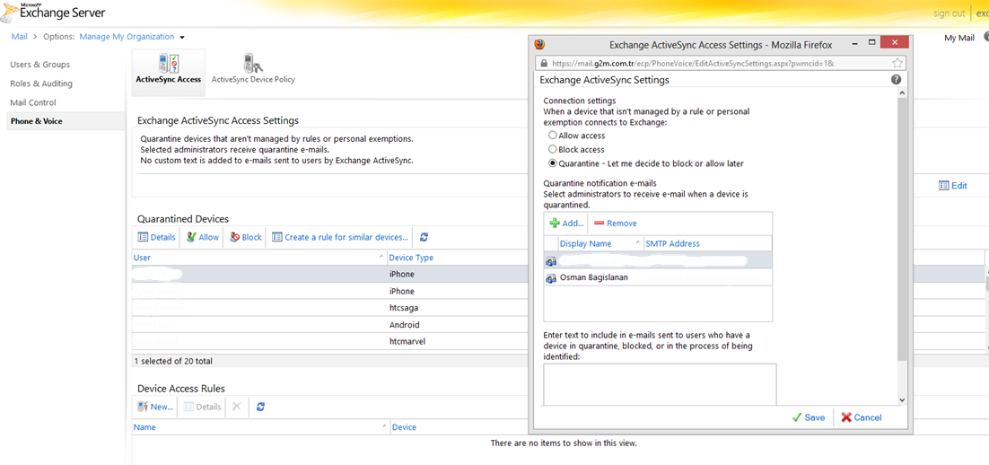Refresh the Device Access Rules list
This screenshot has height=465, width=989.
click(260, 407)
